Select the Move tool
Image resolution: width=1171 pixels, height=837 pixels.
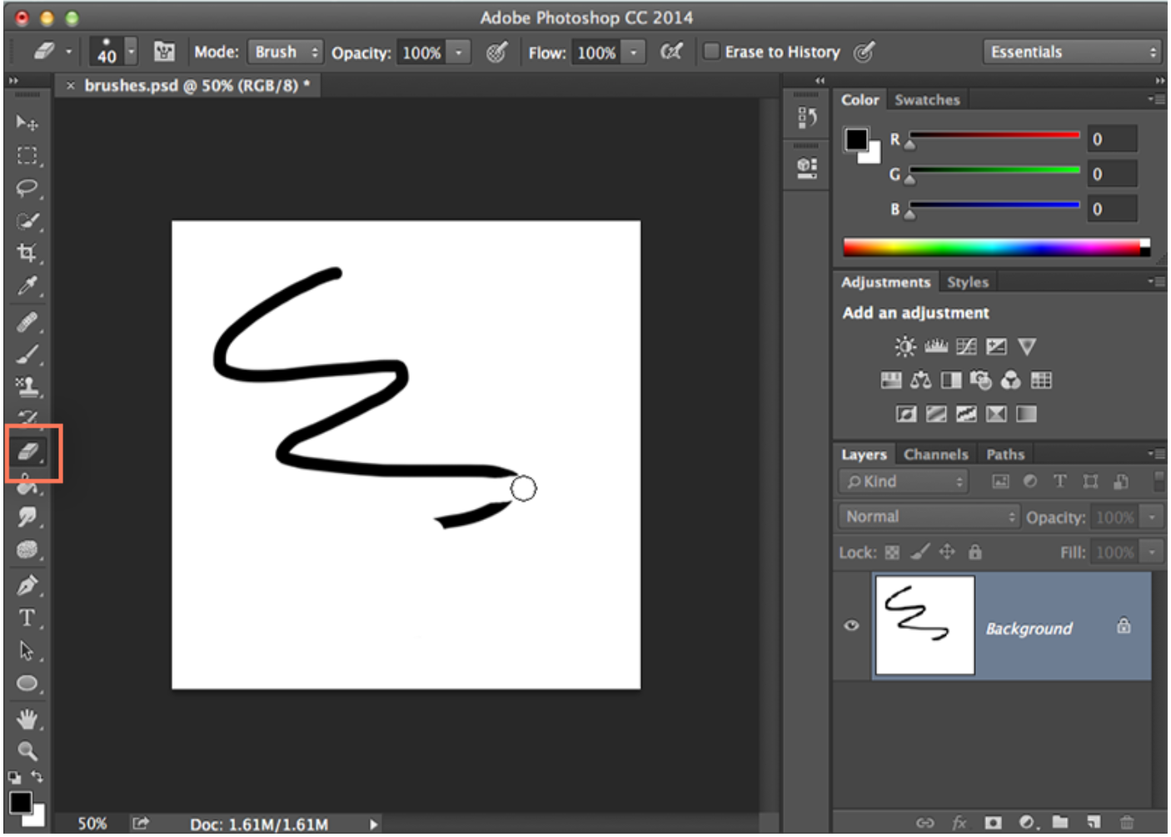pyautogui.click(x=27, y=122)
